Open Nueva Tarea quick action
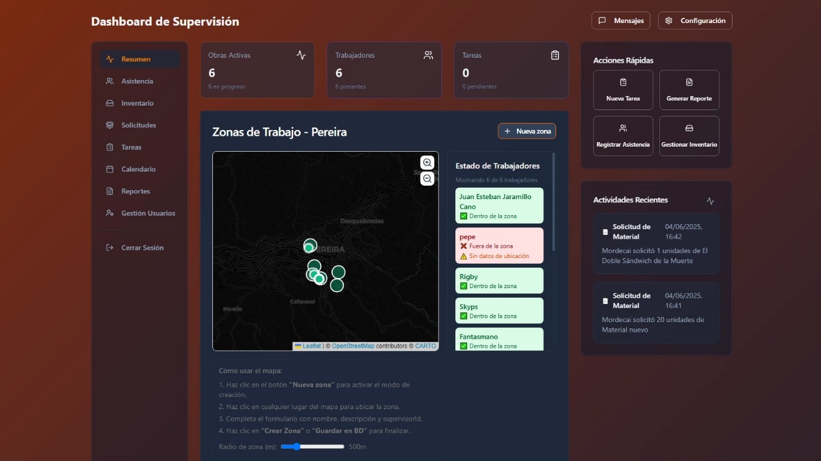 click(623, 90)
